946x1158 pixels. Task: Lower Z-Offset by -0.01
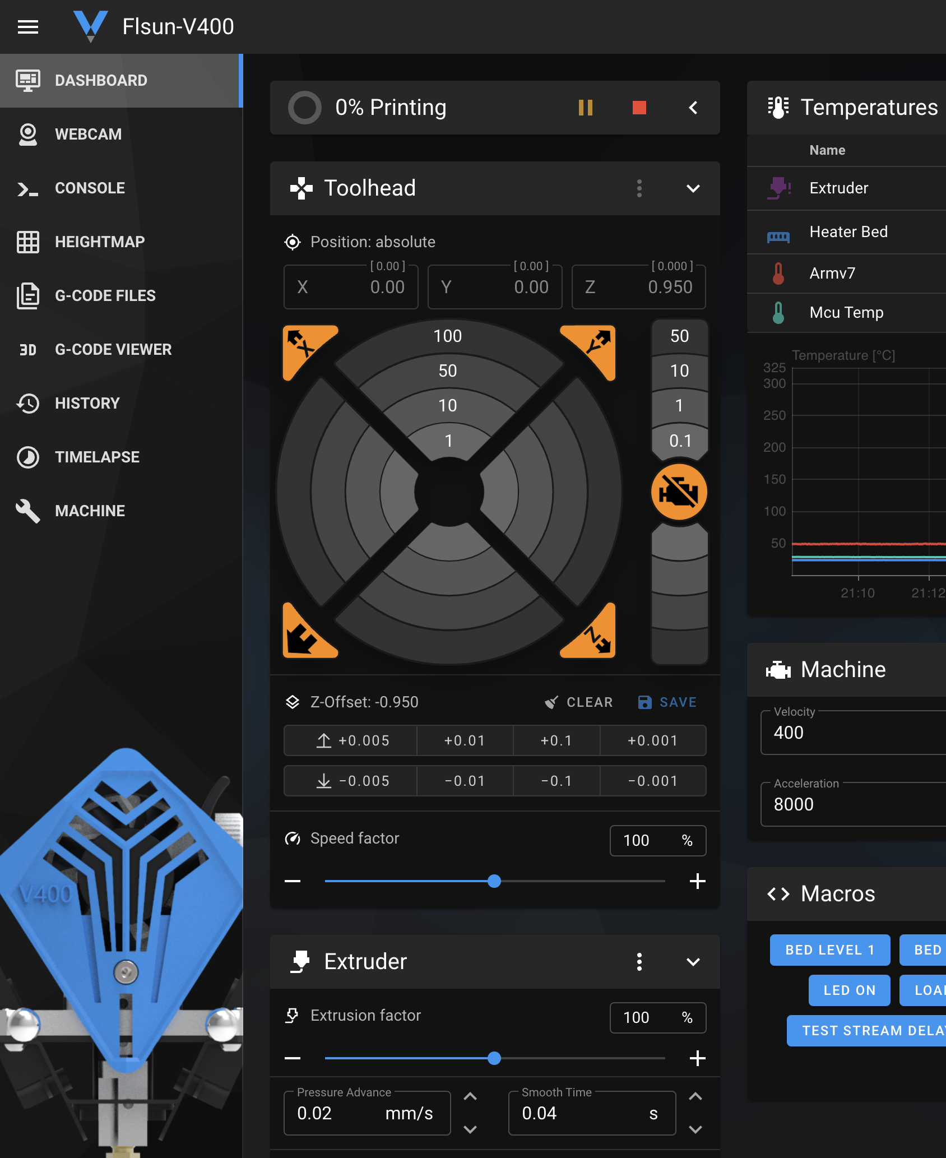click(465, 781)
